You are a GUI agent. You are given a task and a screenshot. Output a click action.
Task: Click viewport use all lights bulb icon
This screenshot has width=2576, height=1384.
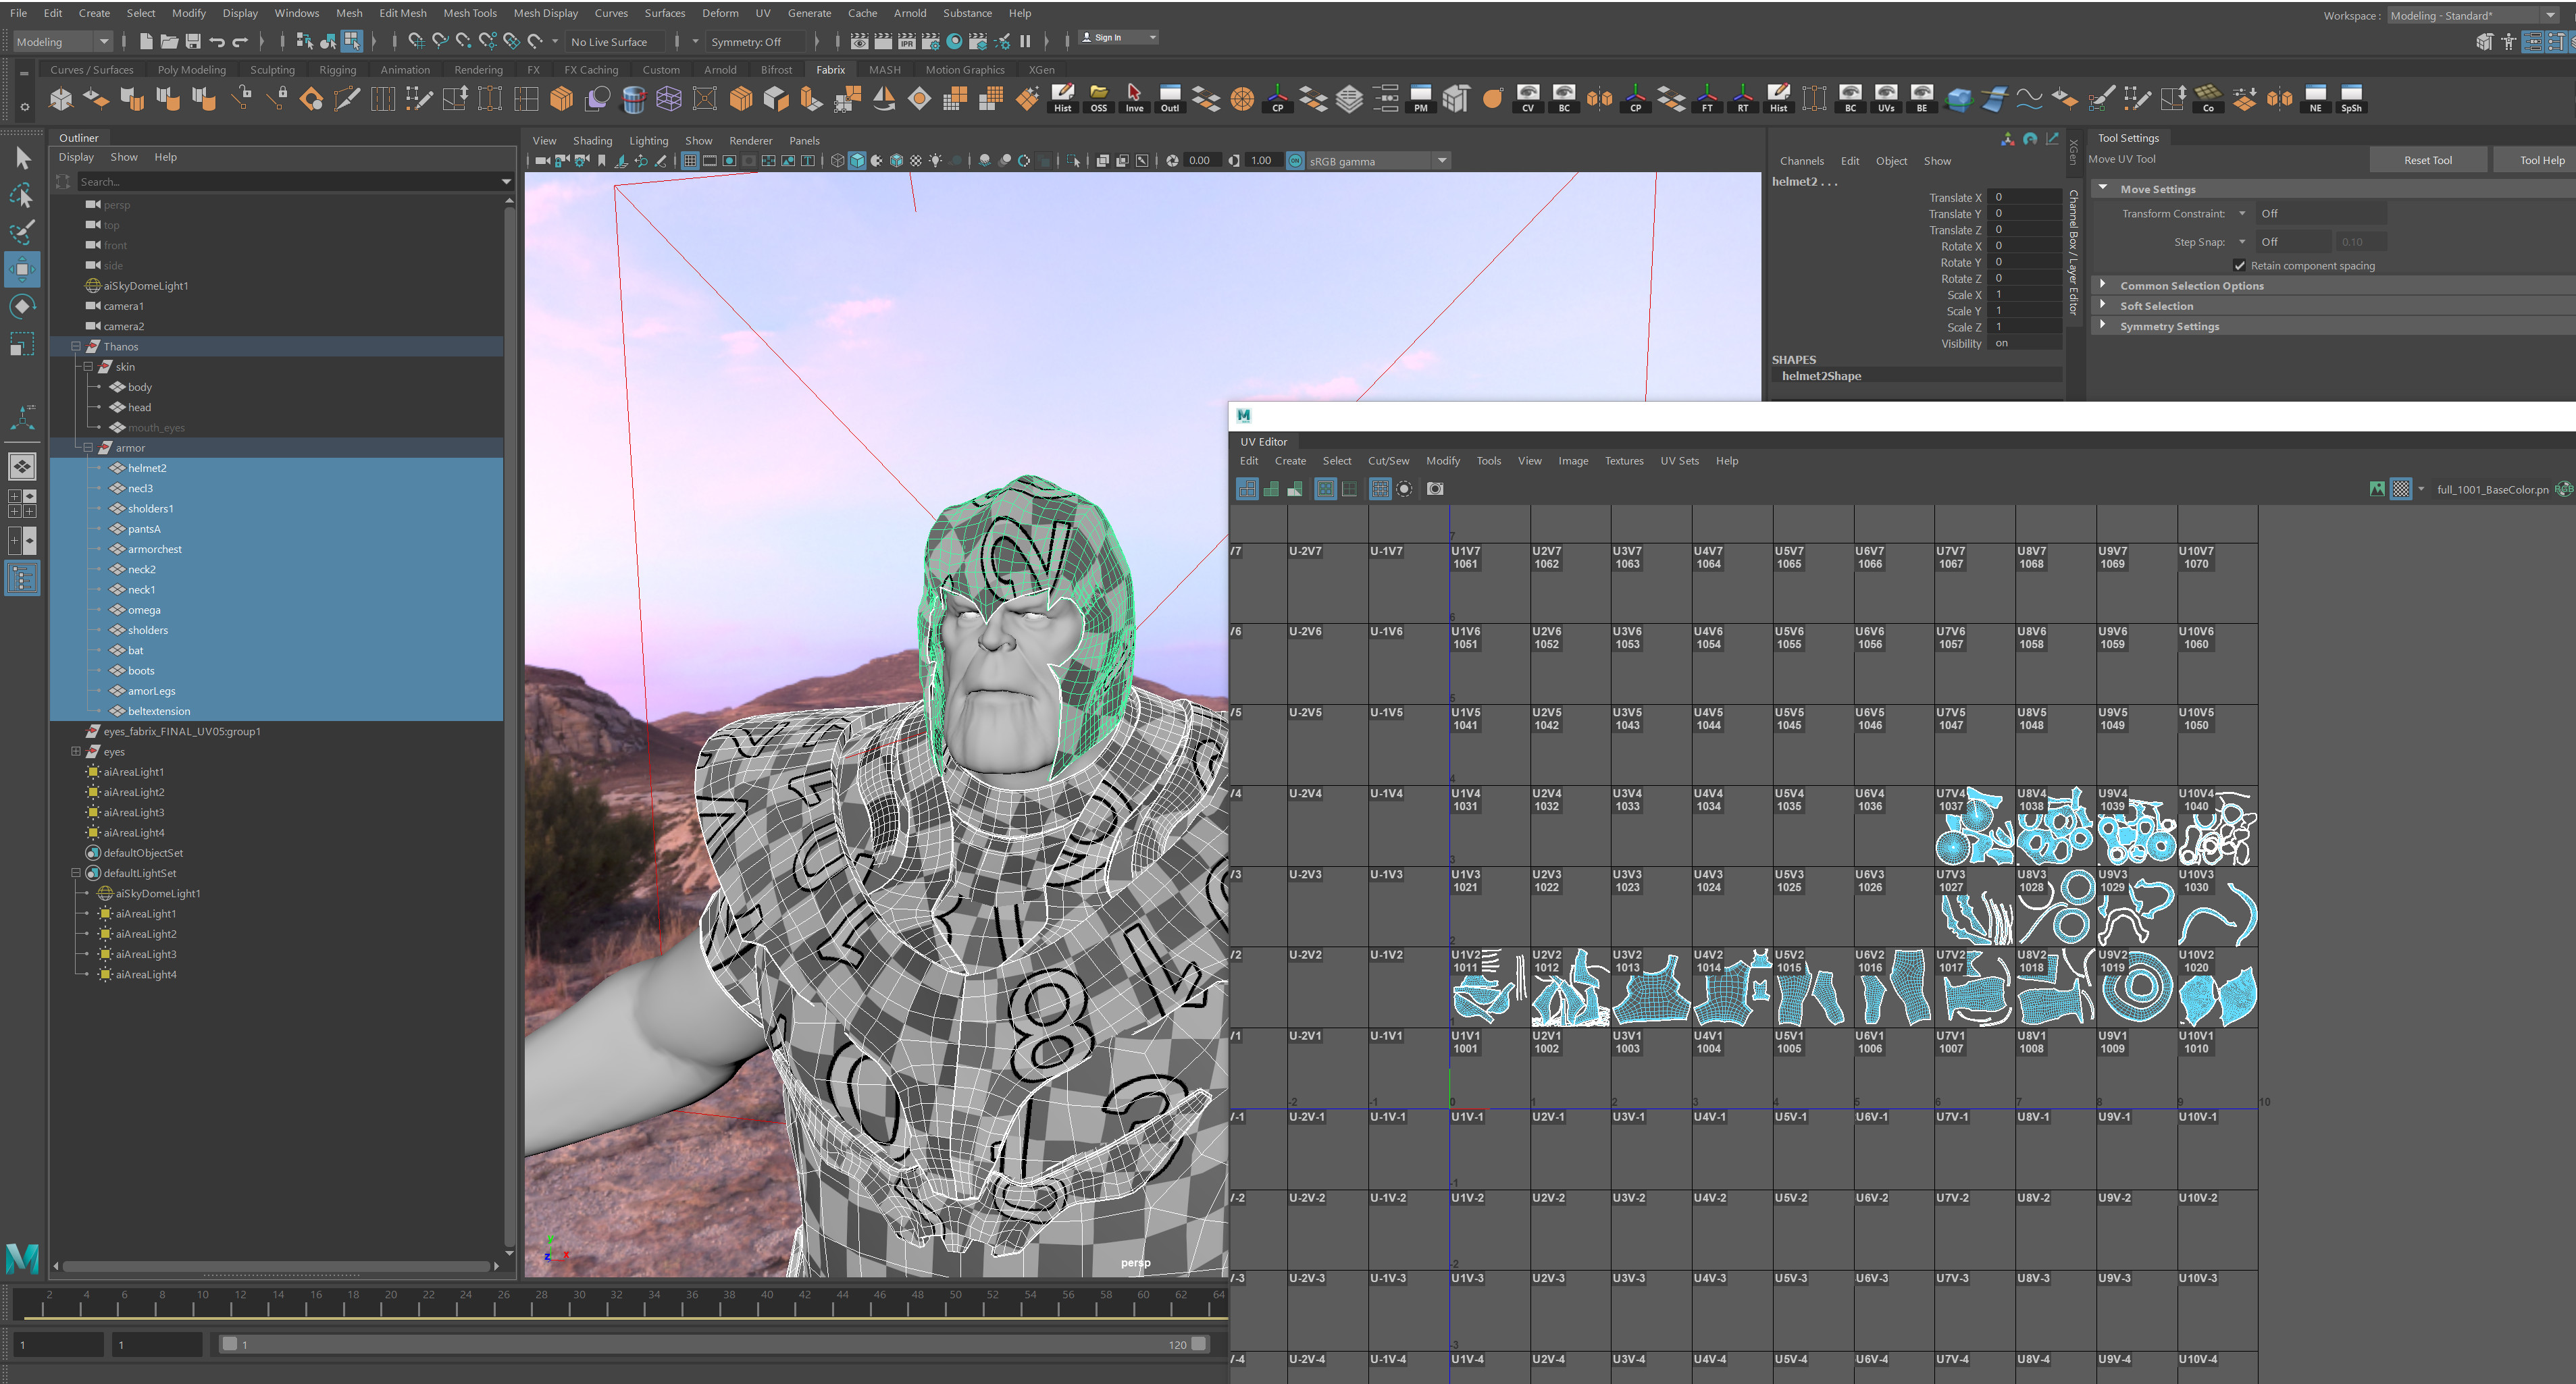(x=936, y=160)
